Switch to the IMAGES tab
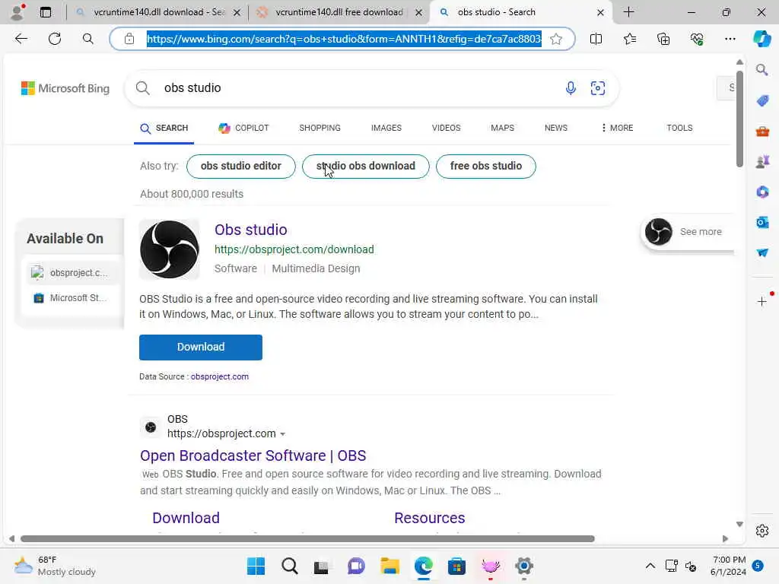 coord(386,128)
